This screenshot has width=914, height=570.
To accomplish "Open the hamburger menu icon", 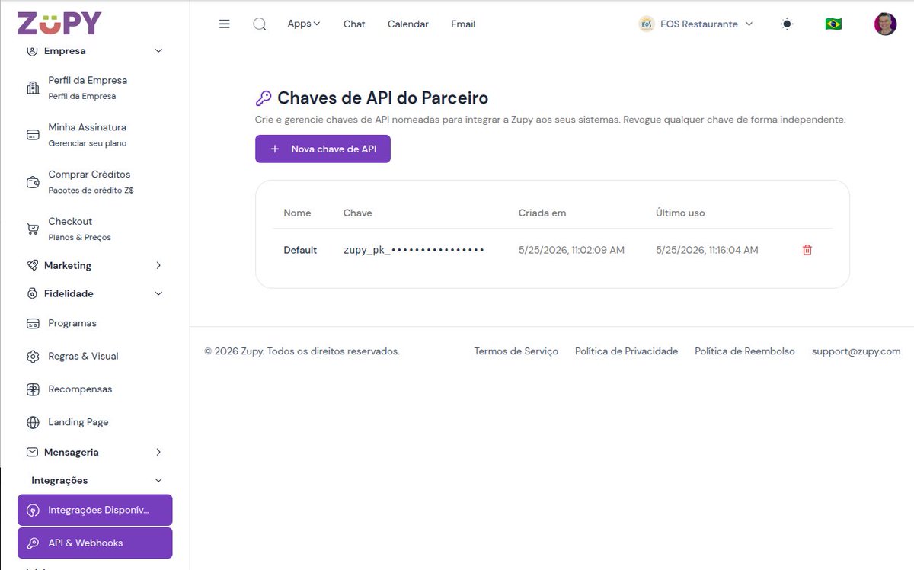I will (x=224, y=24).
